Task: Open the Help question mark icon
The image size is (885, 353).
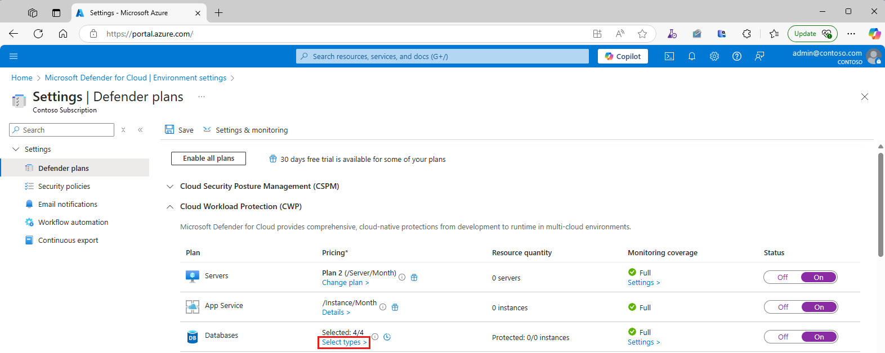Action: [737, 56]
